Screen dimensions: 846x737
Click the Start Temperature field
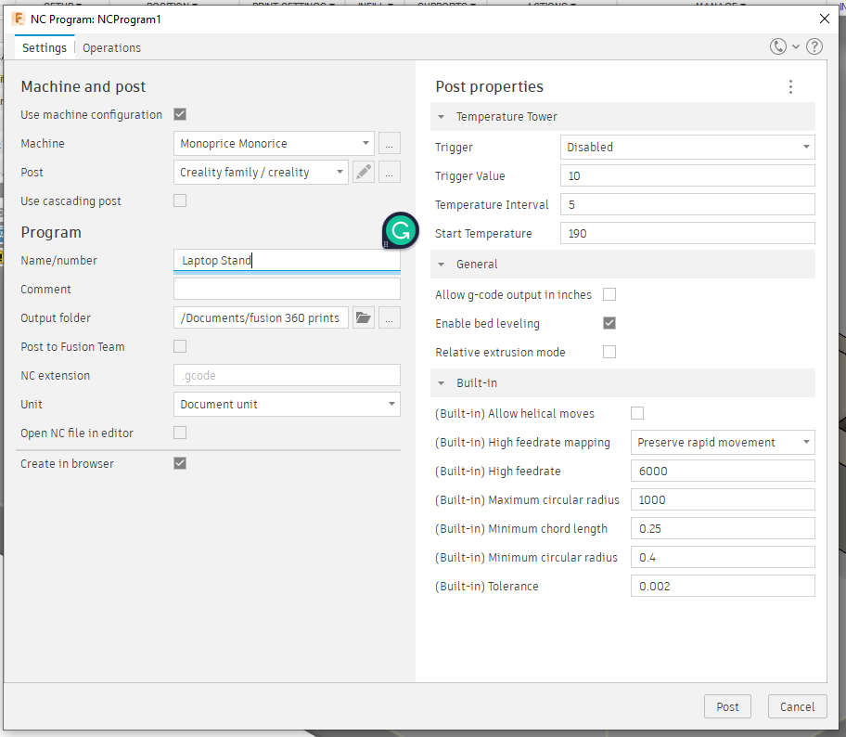(x=687, y=233)
